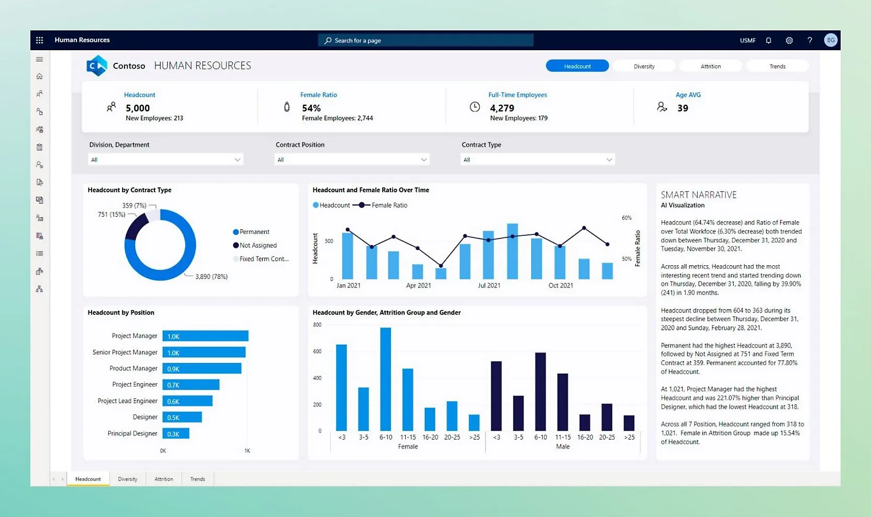
Task: Click the help question mark icon
Action: pos(809,40)
